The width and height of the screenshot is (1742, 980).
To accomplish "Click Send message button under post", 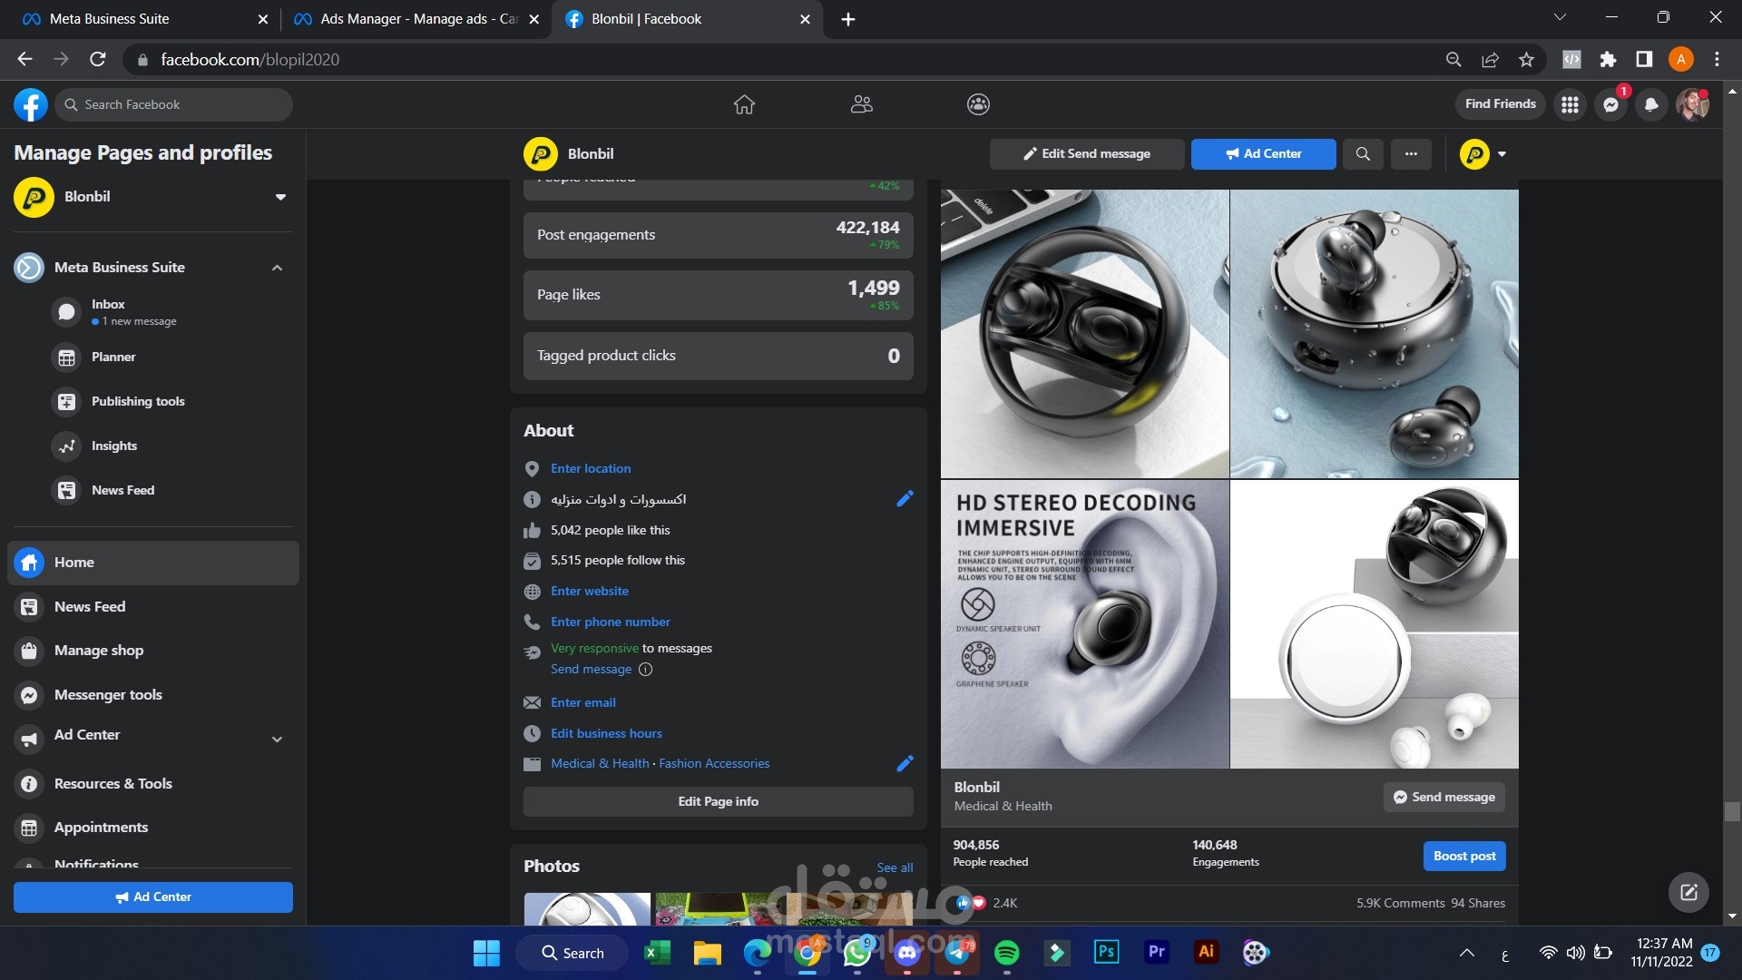I will click(x=1444, y=797).
